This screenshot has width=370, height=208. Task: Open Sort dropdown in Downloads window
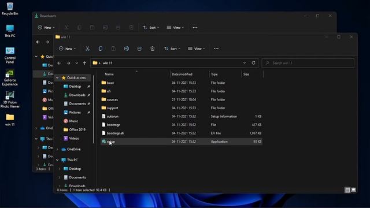pos(151,28)
